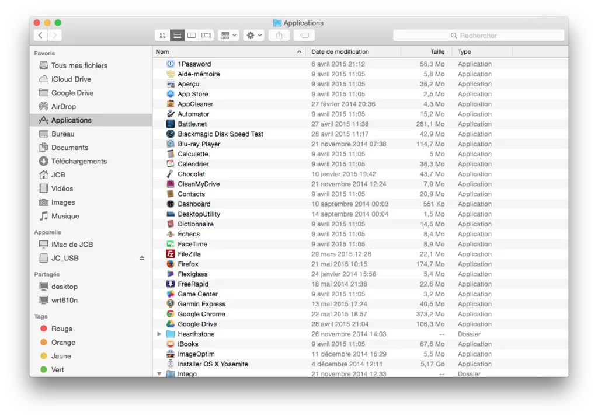Select the iBooks icon

171,344
